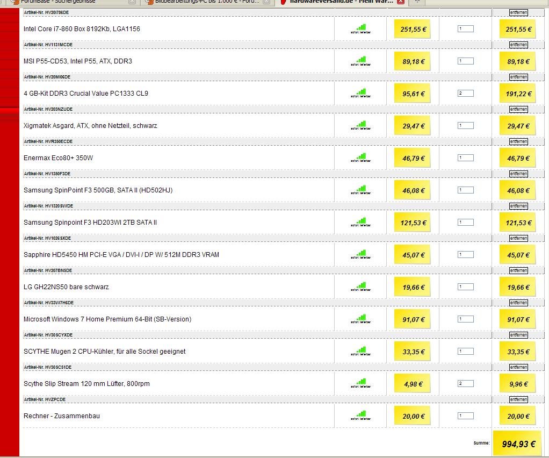Open product Sapphire HD5450 HM PCI-E
Viewport: 549px width, 458px height.
121,254
